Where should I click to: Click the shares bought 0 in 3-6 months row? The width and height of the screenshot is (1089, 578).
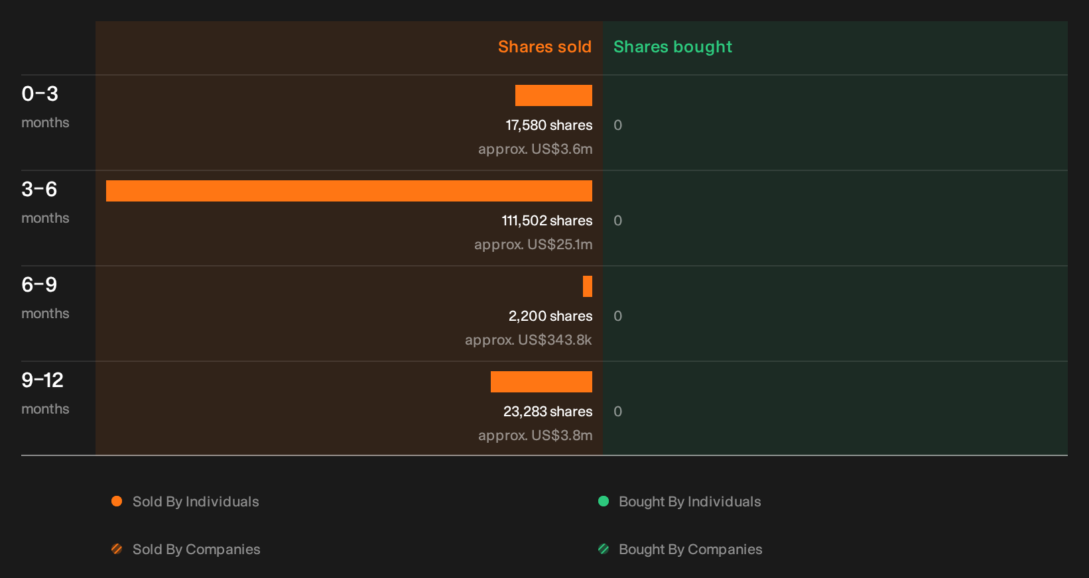(617, 221)
